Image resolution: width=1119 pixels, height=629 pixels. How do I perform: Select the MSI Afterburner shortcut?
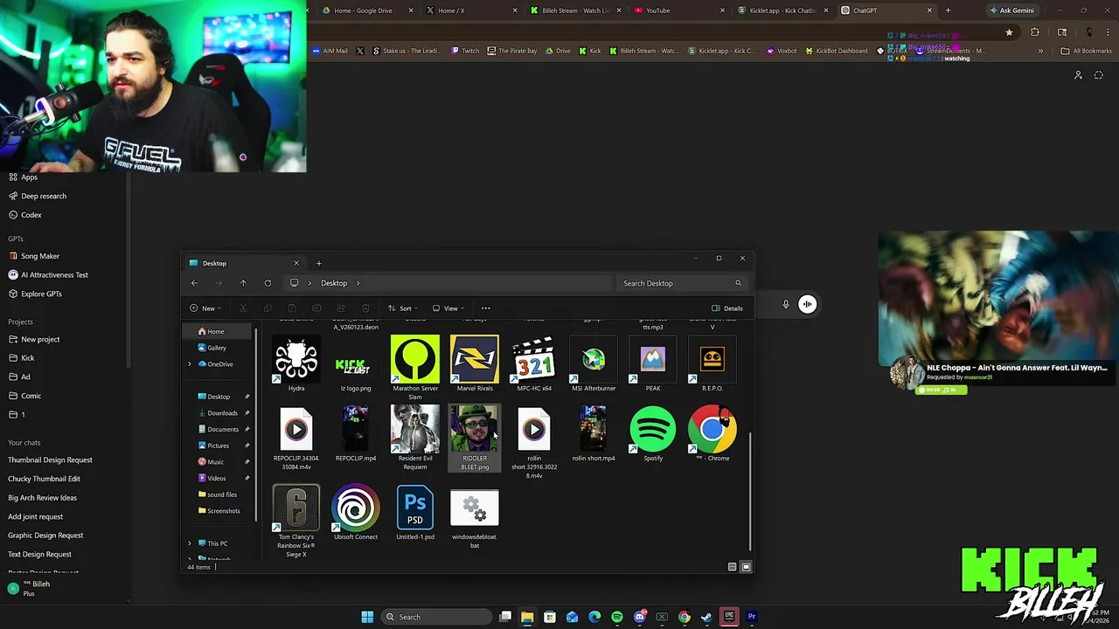pos(594,365)
